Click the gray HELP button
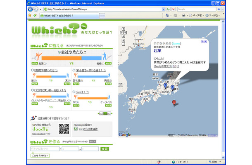Viewport: 252px width, 165px height. click(93, 141)
